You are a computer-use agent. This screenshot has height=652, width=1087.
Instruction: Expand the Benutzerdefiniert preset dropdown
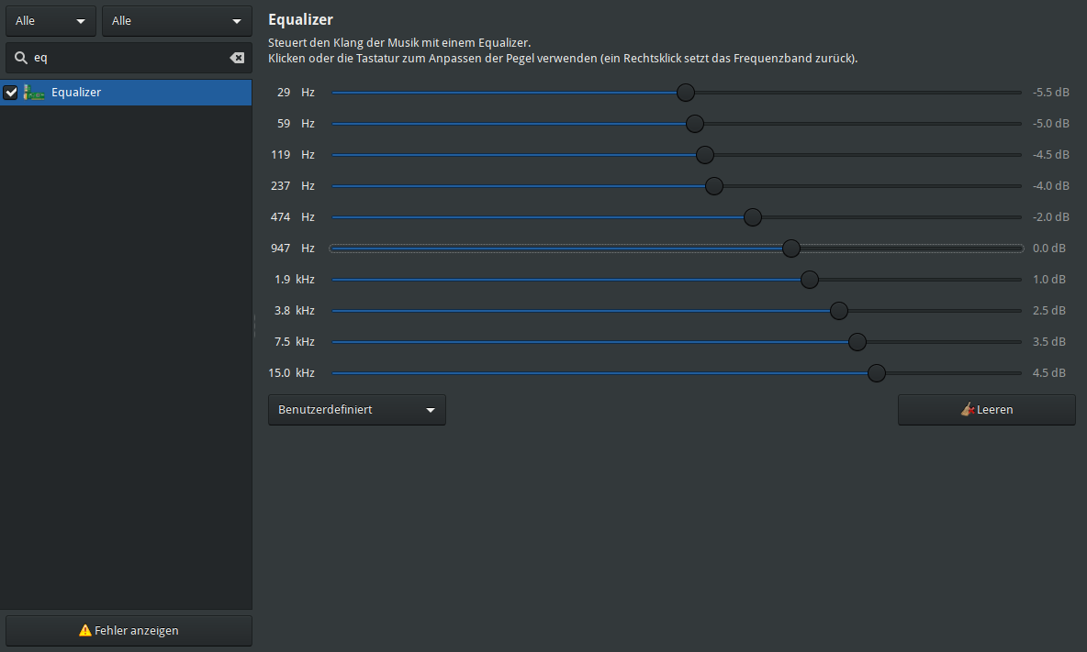[x=357, y=410]
